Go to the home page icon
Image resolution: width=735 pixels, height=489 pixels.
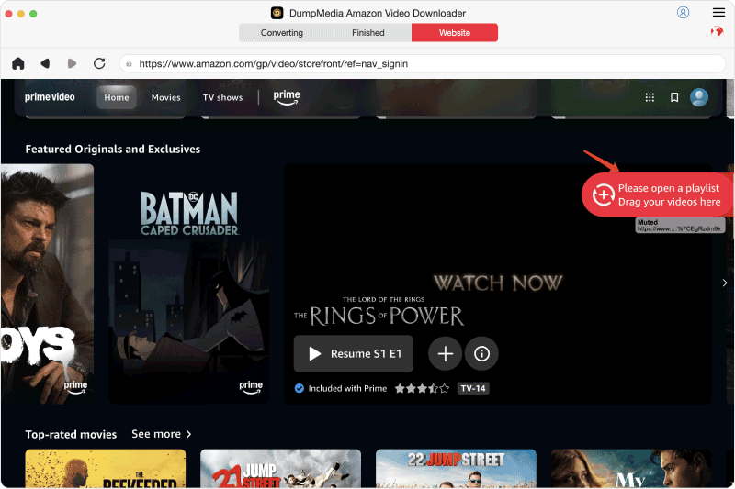(x=17, y=63)
